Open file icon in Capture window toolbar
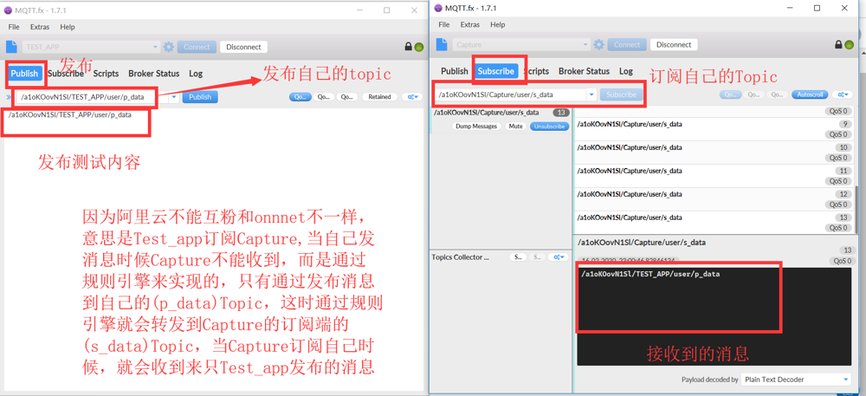This screenshot has height=396, width=866. point(442,45)
